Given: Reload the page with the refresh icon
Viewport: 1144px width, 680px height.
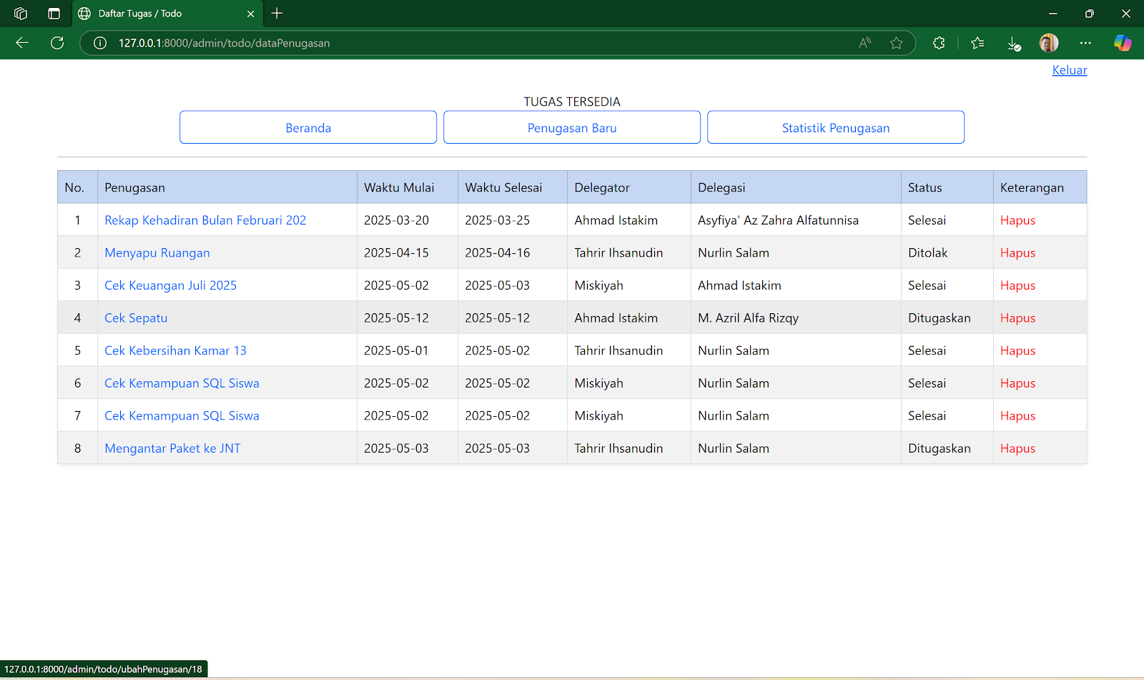Looking at the screenshot, I should [x=57, y=43].
